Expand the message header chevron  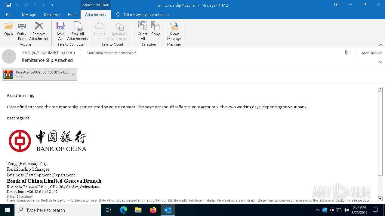(380, 62)
